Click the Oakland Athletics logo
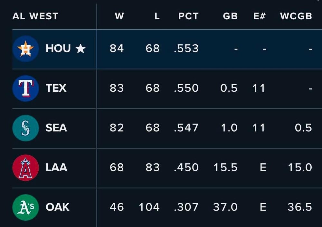 25,207
